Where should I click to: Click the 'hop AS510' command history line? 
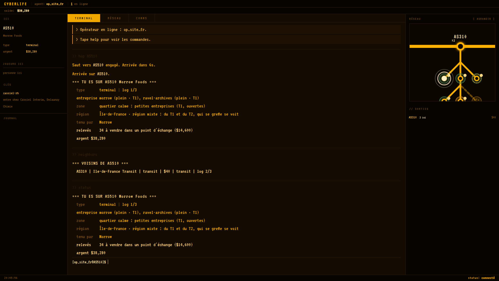tap(85, 56)
